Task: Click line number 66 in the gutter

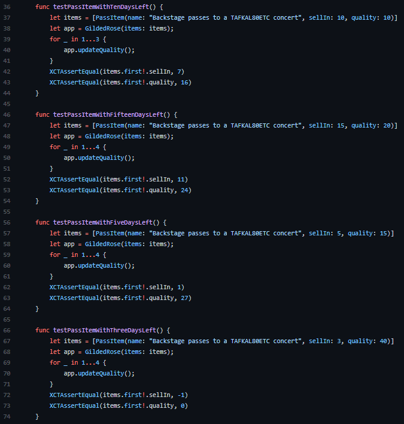Action: [6, 330]
